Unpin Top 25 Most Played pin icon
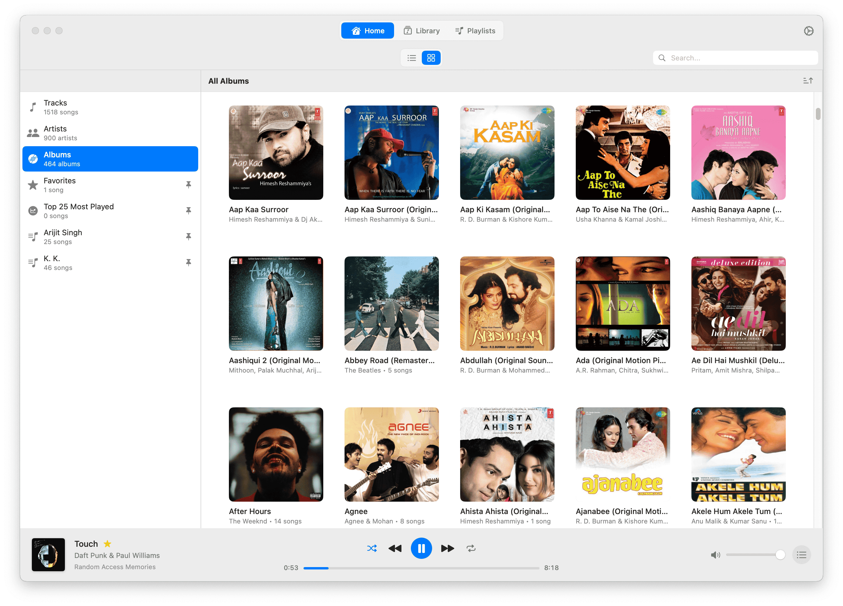Image resolution: width=843 pixels, height=606 pixels. [x=188, y=210]
